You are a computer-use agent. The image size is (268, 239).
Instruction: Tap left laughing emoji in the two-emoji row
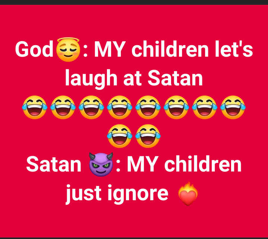pos(120,136)
